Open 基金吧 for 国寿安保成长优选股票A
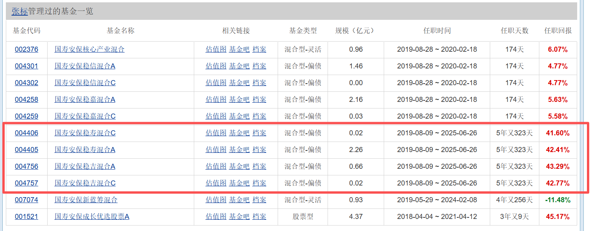 [239, 217]
